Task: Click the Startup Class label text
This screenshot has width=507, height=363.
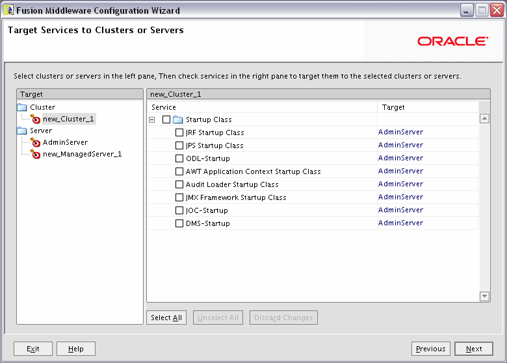Action: (x=209, y=119)
